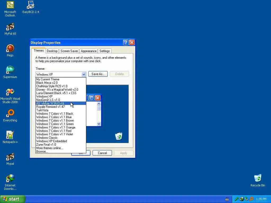This screenshot has width=271, height=203.
Task: Choose ChaNinja Style RC5 v1.0 theme
Action: [x=61, y=86]
